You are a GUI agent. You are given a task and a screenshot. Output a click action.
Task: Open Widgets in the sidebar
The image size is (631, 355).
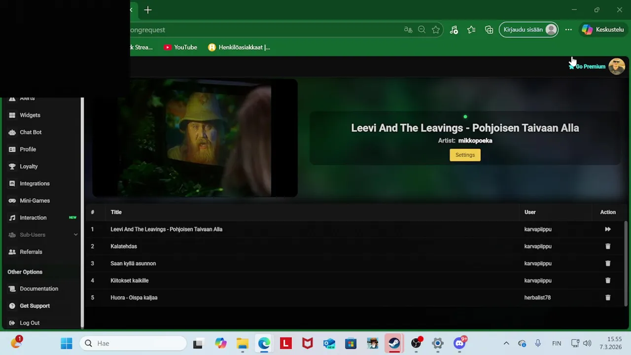pos(30,115)
